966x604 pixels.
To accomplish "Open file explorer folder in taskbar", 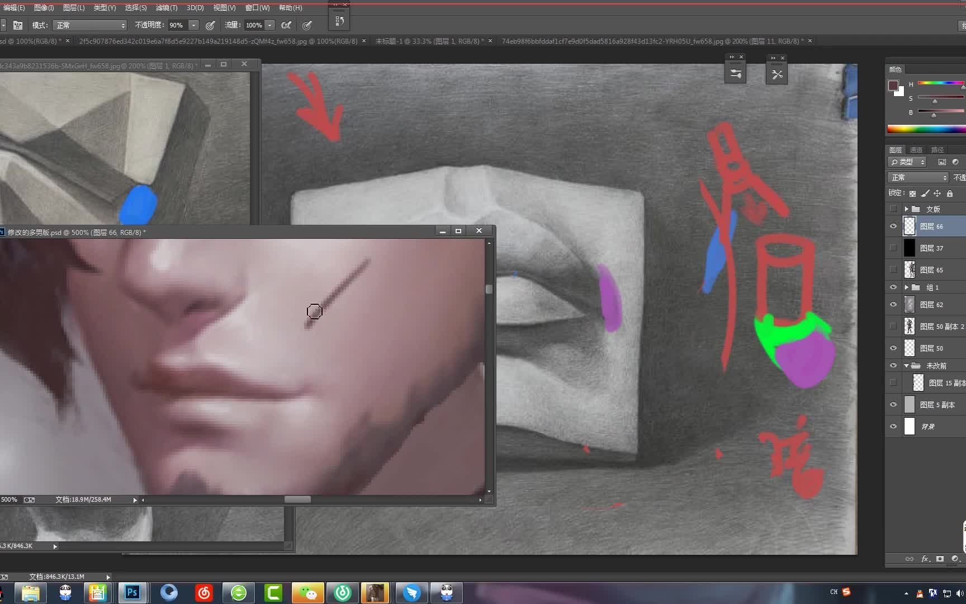I will pos(30,592).
